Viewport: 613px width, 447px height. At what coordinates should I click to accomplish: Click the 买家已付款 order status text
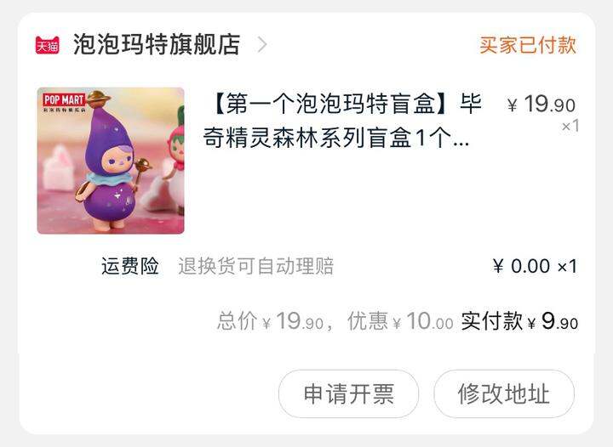pos(528,45)
